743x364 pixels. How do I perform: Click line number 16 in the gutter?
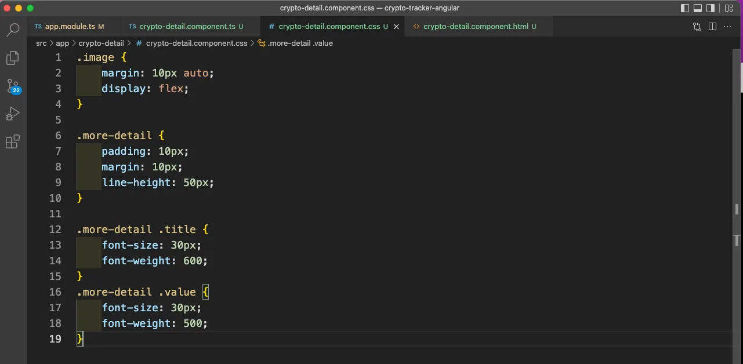[x=55, y=292]
